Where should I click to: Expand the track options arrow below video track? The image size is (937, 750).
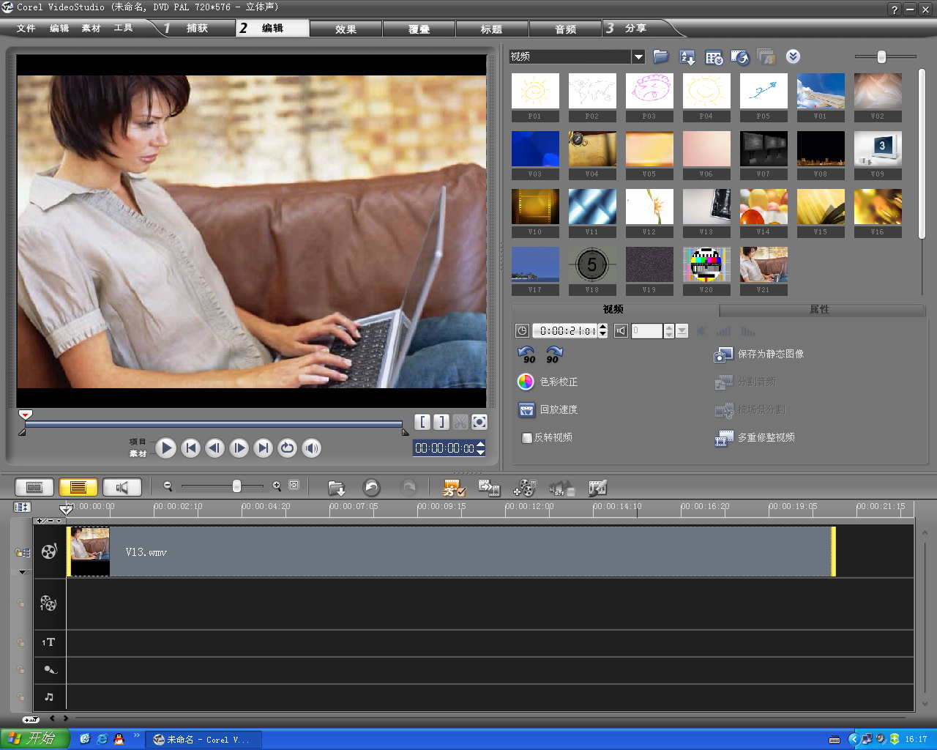[x=22, y=572]
